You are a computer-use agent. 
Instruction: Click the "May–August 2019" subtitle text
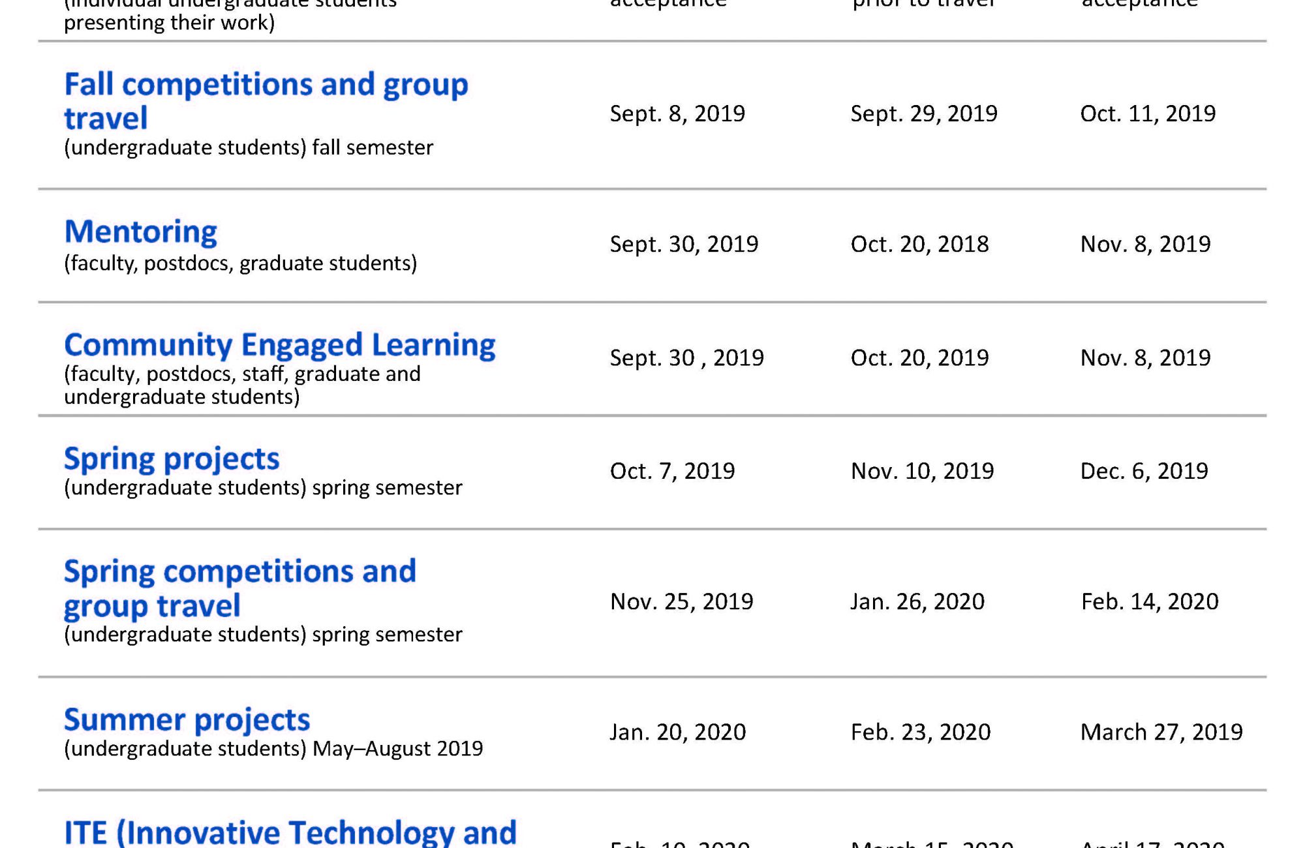point(397,749)
